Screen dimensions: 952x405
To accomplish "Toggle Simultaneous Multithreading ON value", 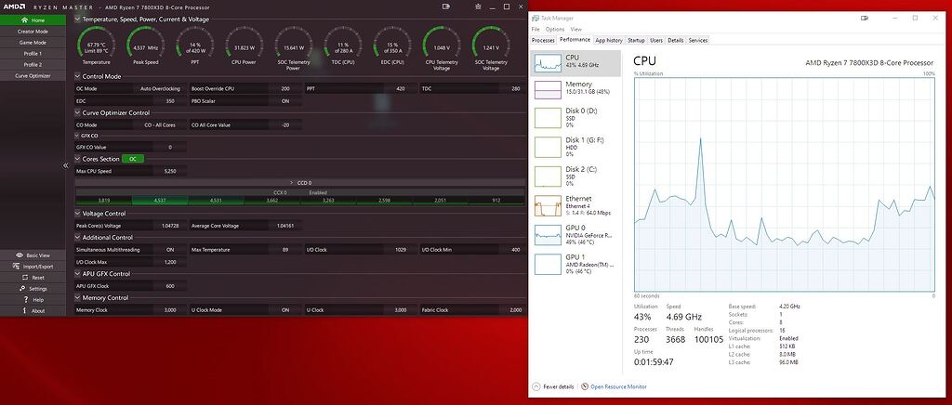I will (x=169, y=249).
